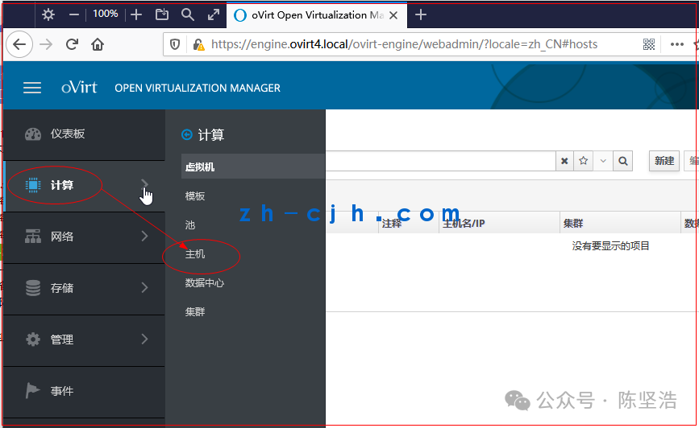Select 集群 in the compute submenu
The image size is (699, 428).
pyautogui.click(x=195, y=312)
